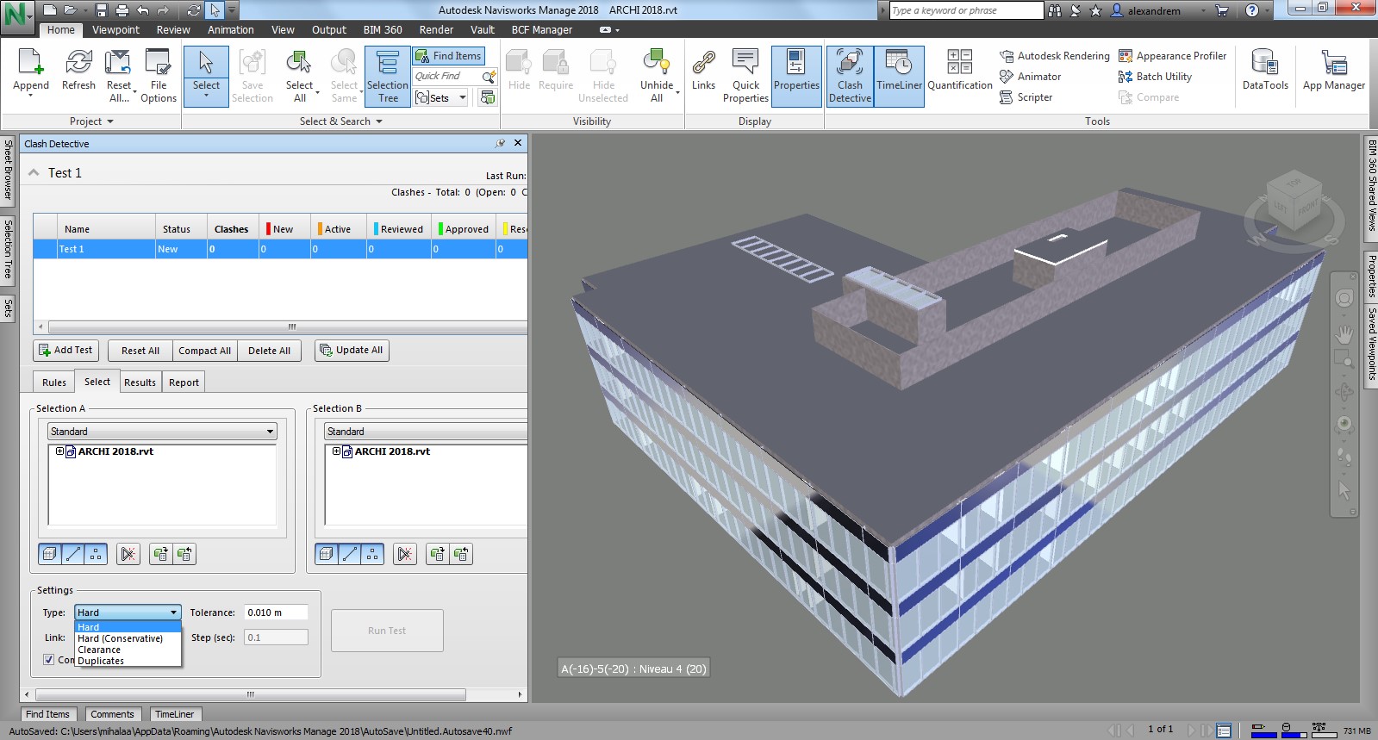
Task: Choose Clearance from the Type dropdown list
Action: point(99,650)
